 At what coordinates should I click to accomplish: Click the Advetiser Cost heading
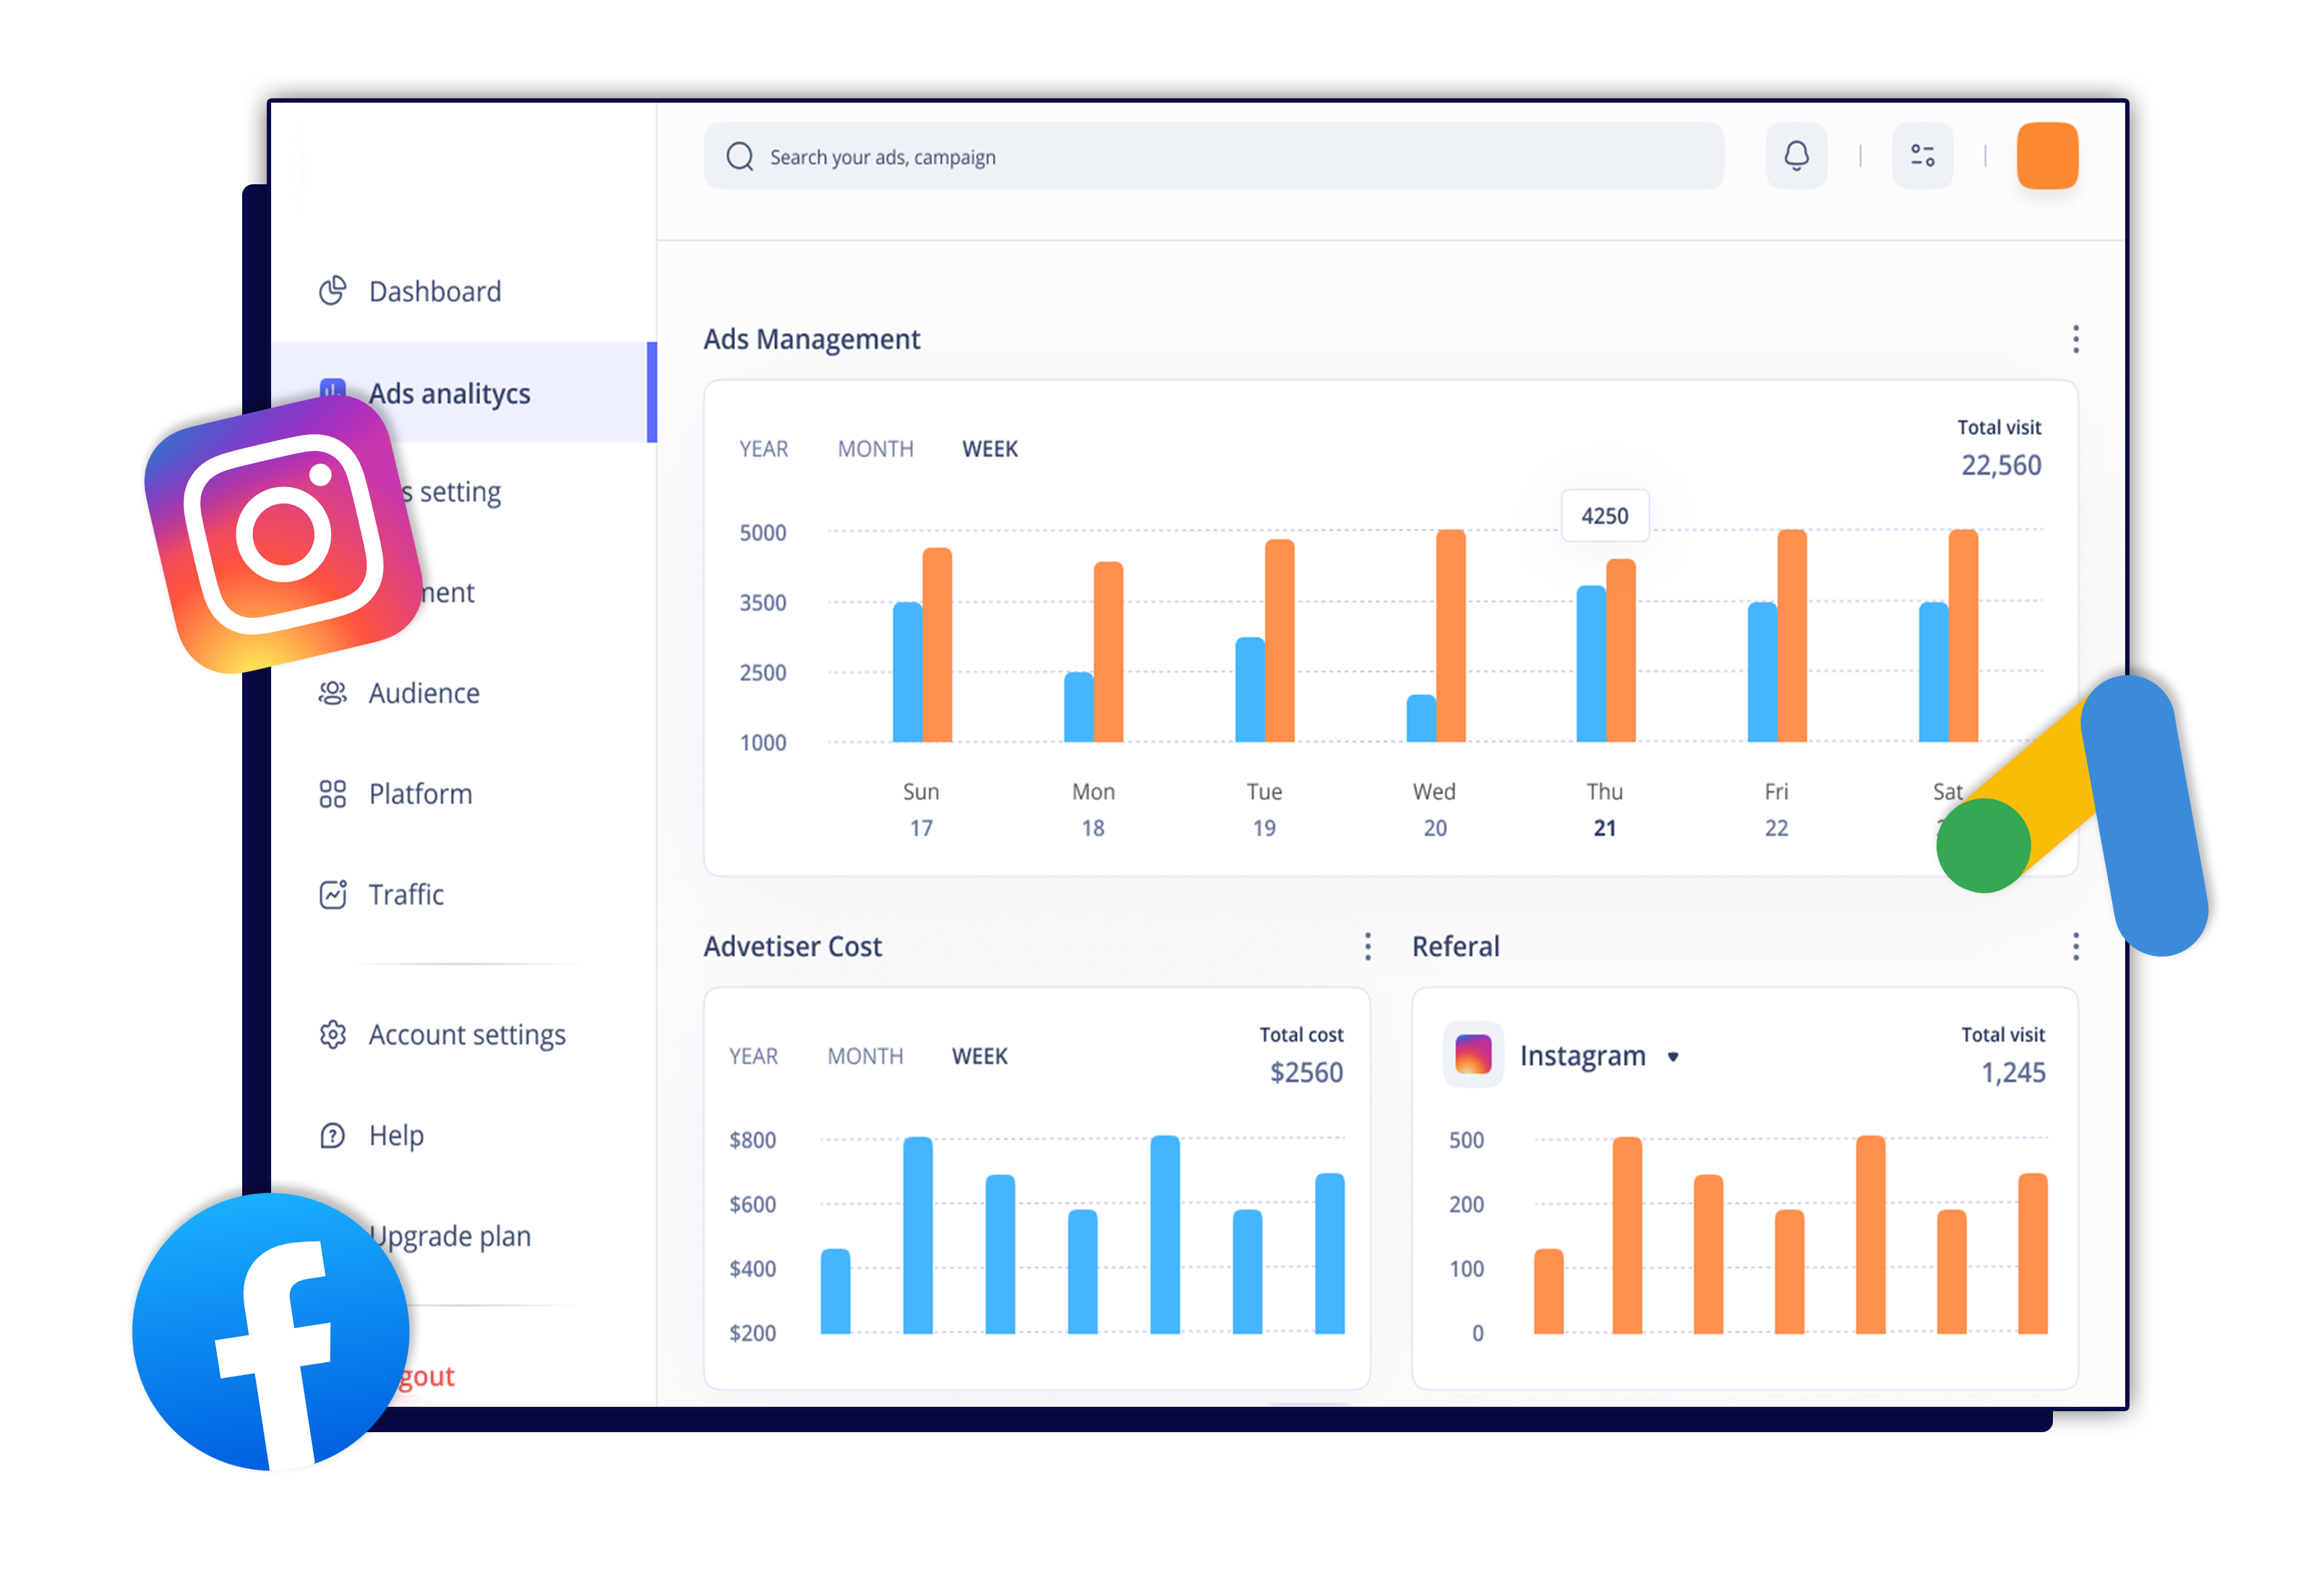793,947
